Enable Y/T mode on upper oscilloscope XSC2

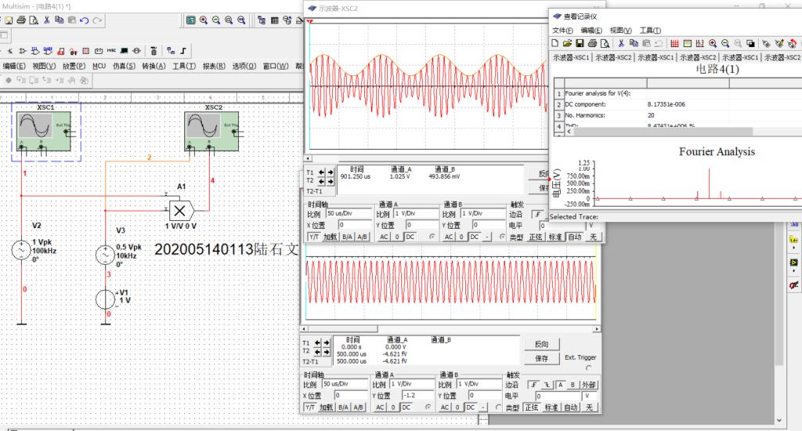coord(313,237)
